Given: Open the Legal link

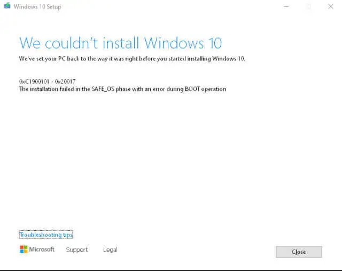Looking at the screenshot, I should point(110,250).
